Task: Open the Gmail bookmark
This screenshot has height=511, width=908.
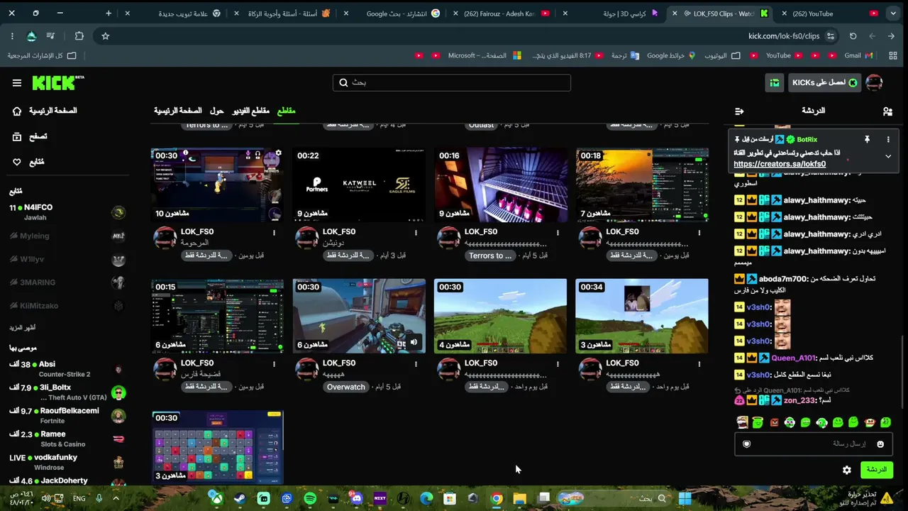Action: coord(858,55)
